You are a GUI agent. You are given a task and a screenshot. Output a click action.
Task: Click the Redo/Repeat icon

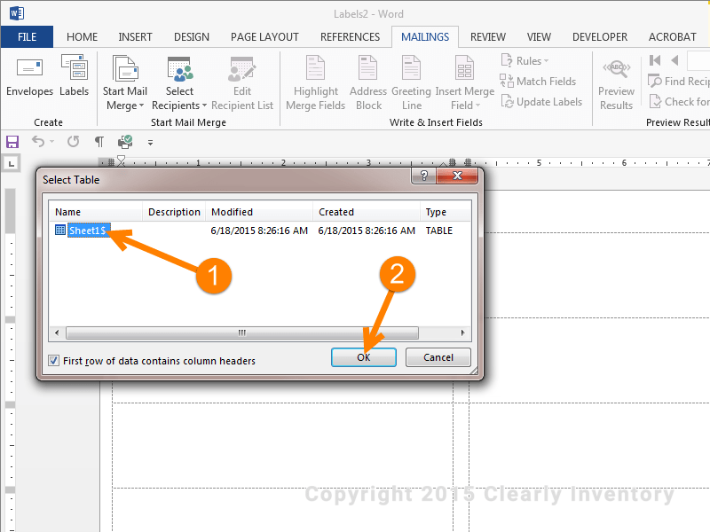coord(74,142)
